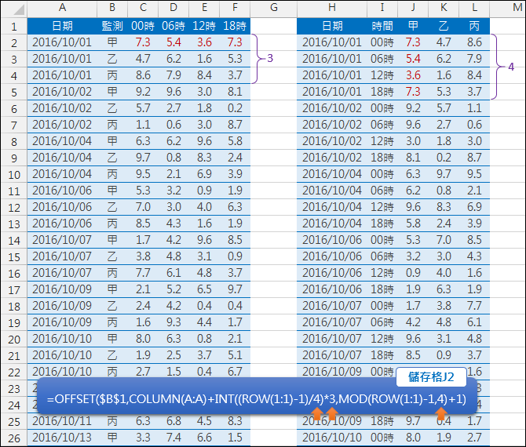Click header cell 00時 in column C

tap(143, 26)
